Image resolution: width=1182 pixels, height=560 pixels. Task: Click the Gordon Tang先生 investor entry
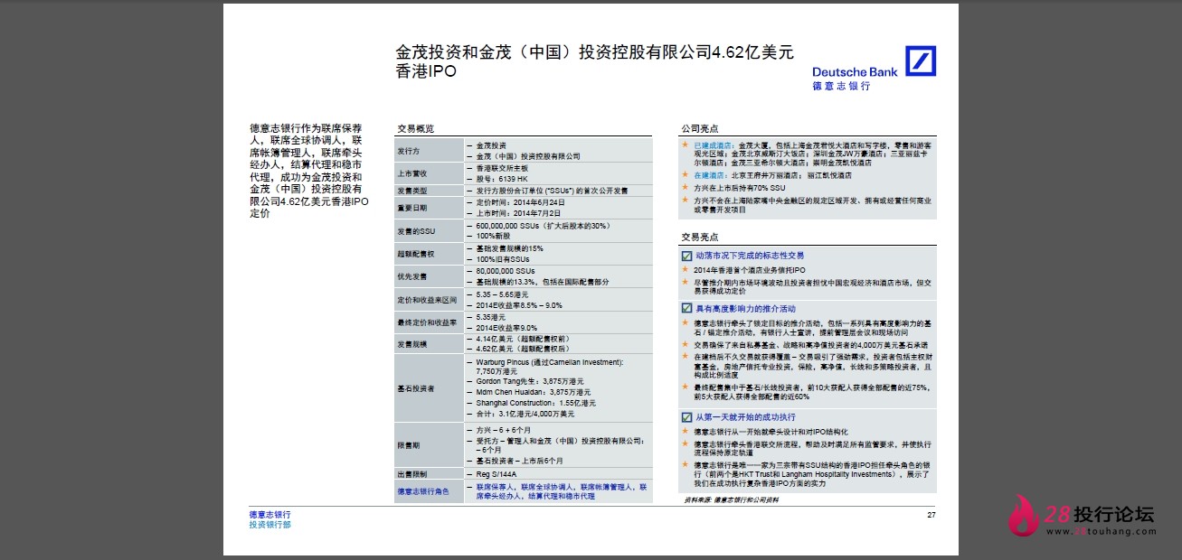[x=530, y=381]
